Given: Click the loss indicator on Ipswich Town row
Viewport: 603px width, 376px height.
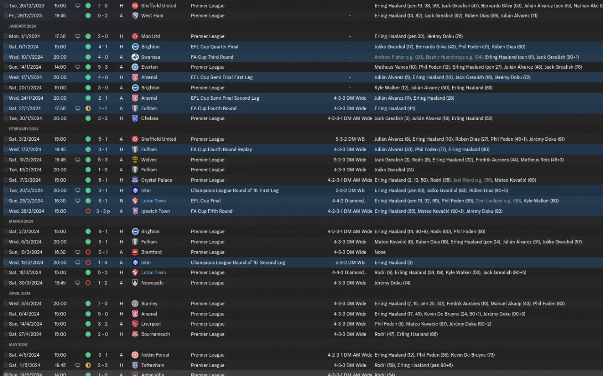Looking at the screenshot, I should 88,211.
